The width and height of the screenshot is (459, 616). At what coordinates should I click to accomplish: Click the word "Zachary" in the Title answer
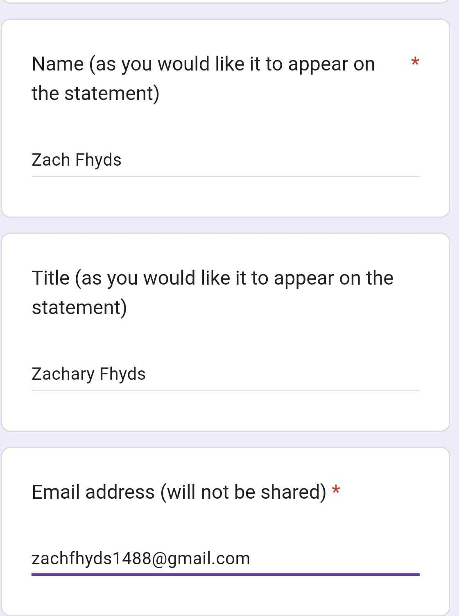pos(63,374)
